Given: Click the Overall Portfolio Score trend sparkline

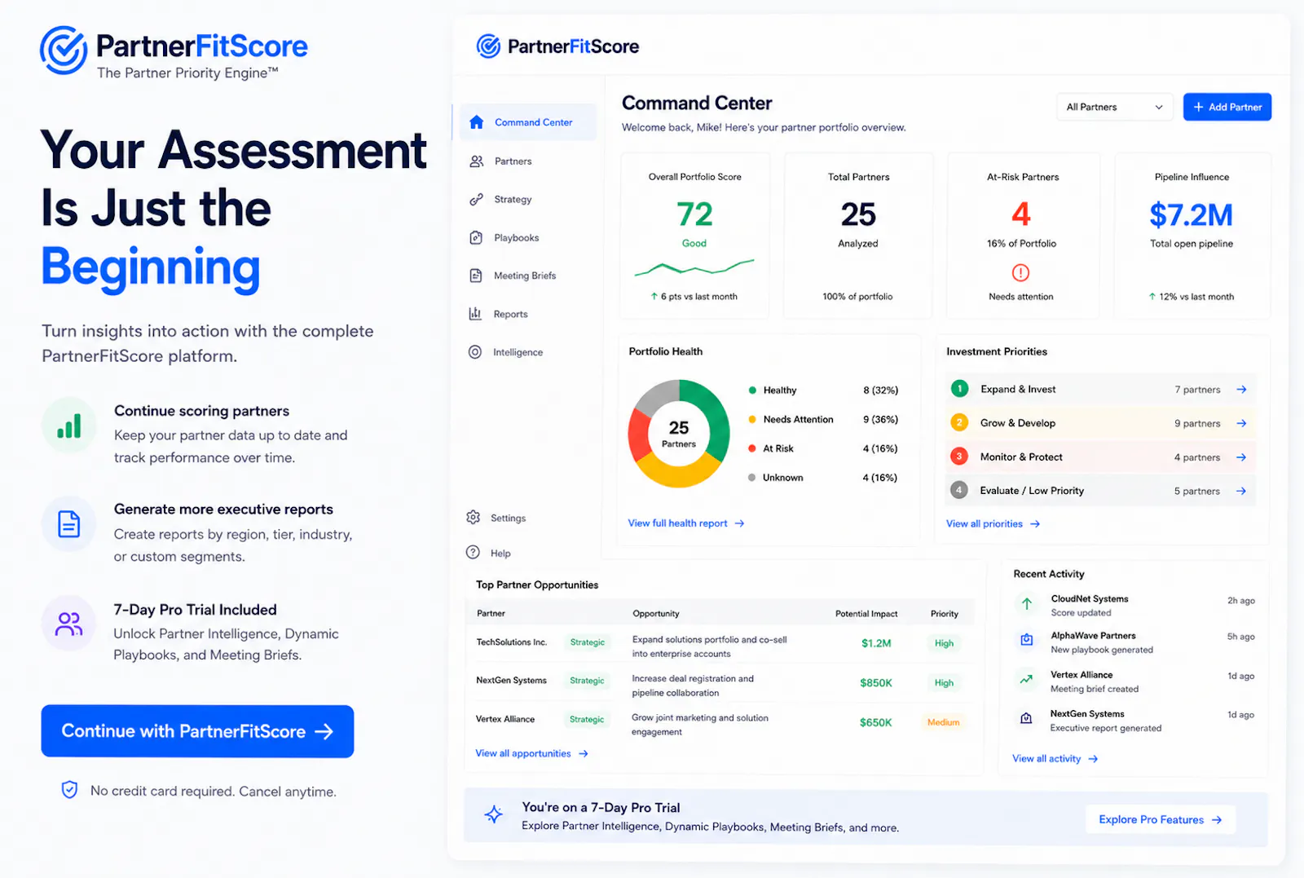Looking at the screenshot, I should coord(694,267).
